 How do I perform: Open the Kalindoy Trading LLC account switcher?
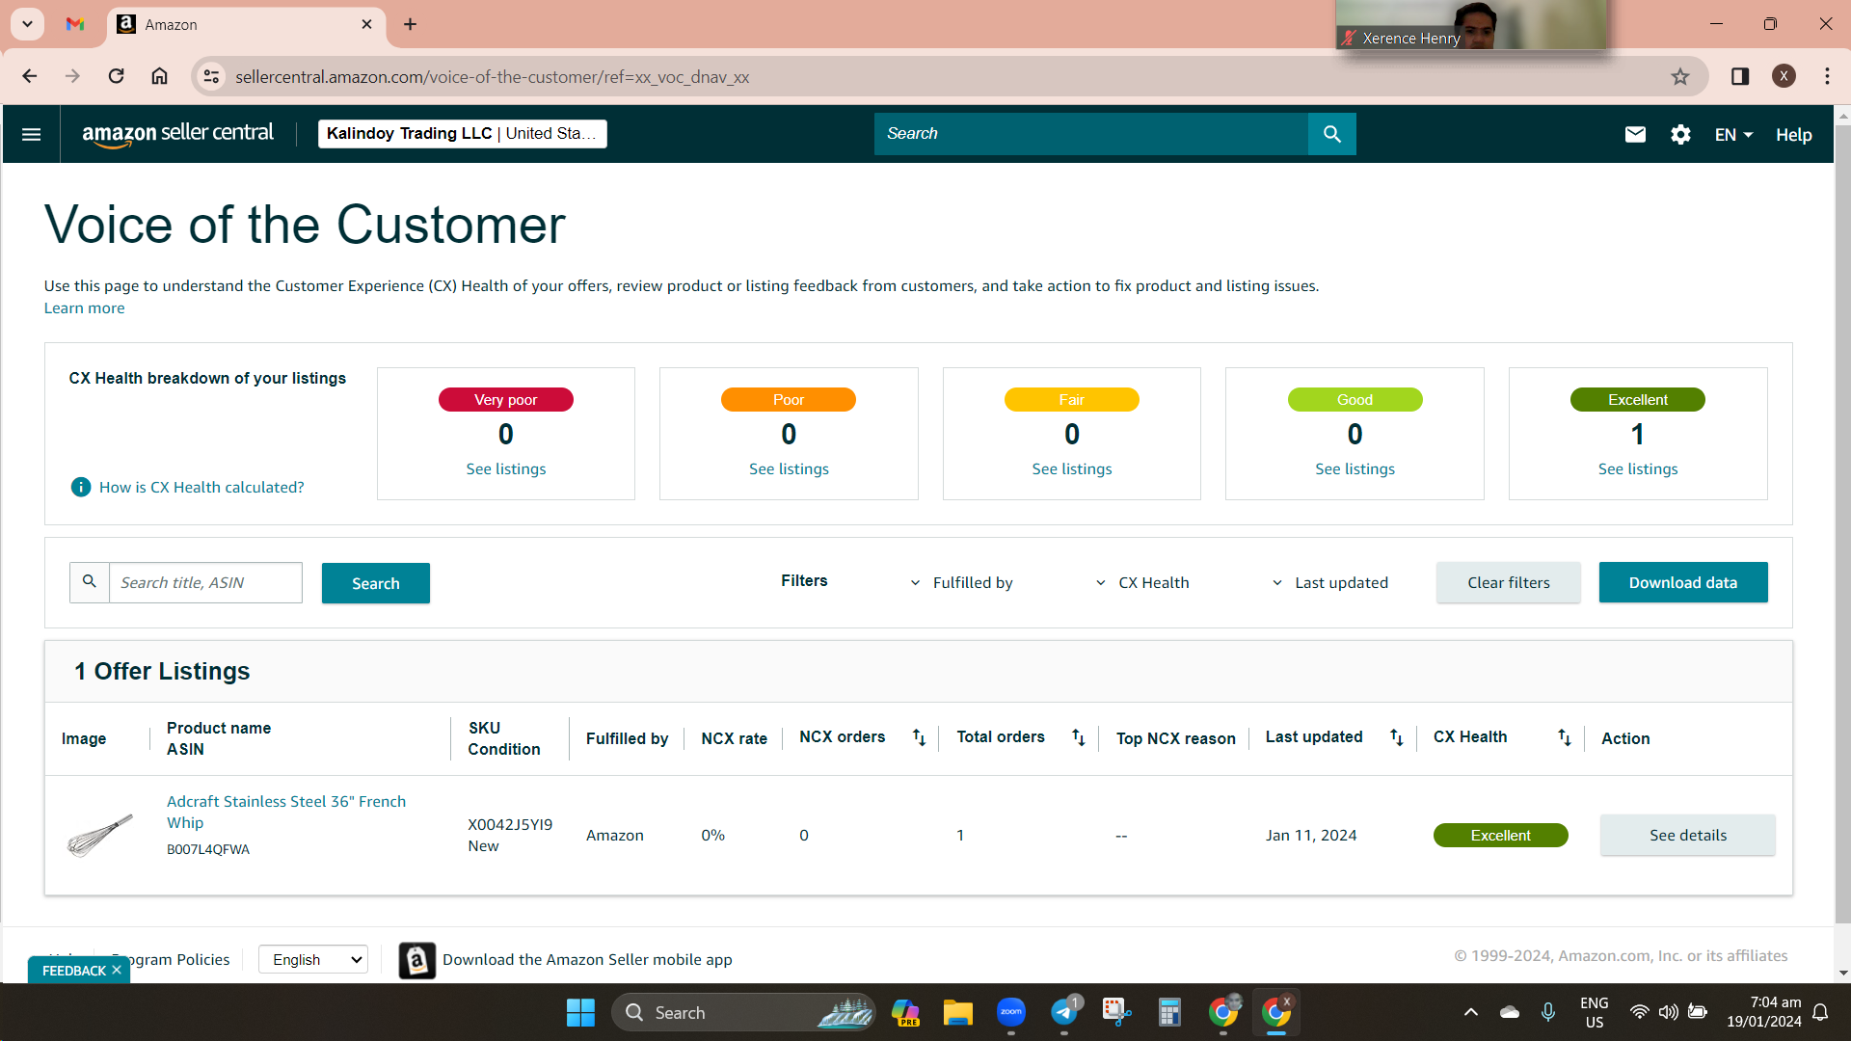click(x=463, y=133)
